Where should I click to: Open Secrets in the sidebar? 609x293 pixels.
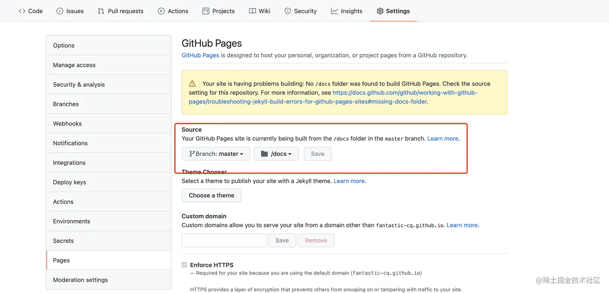(109, 241)
